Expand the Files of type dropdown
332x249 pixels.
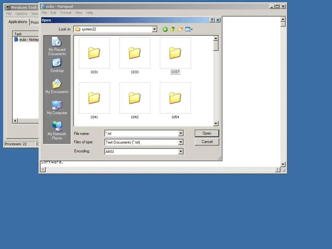[181, 142]
